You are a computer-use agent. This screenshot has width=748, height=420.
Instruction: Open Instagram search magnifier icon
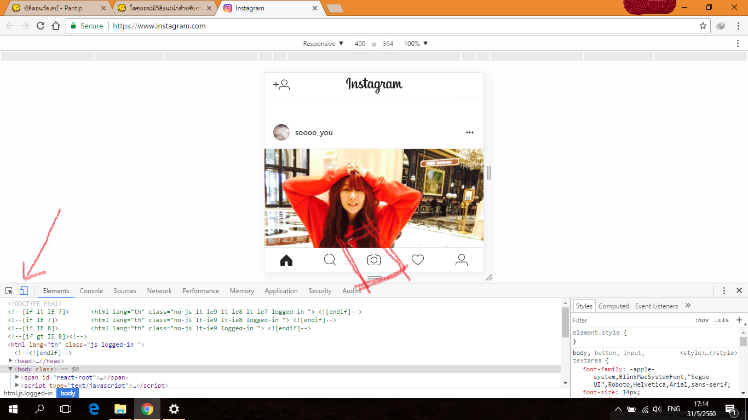[x=330, y=260]
